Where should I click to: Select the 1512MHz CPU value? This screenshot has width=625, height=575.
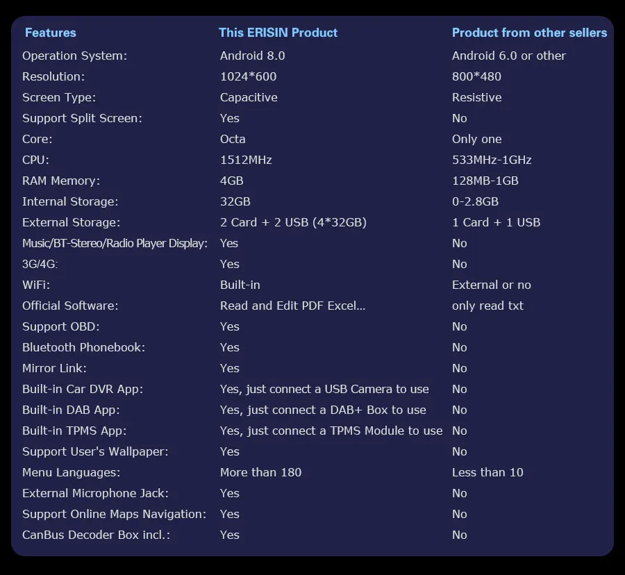coord(246,160)
